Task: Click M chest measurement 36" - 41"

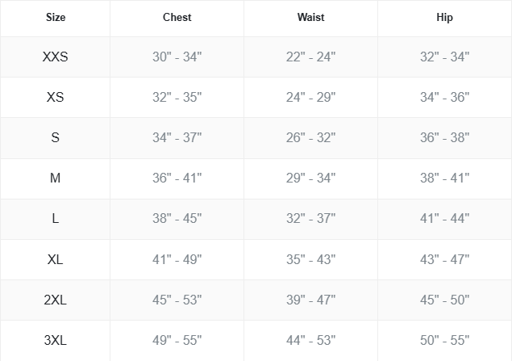Action: pos(177,178)
